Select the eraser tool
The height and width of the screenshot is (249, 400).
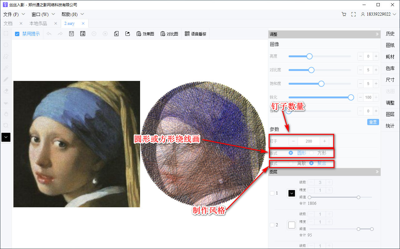6,91
